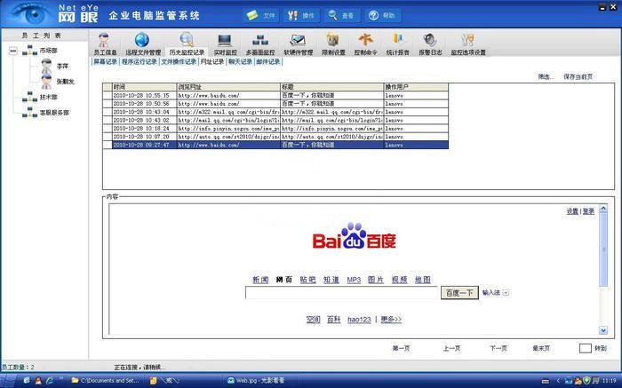This screenshot has width=622, height=388.
Task: Click inside the Baidu search box
Action: coord(341,292)
